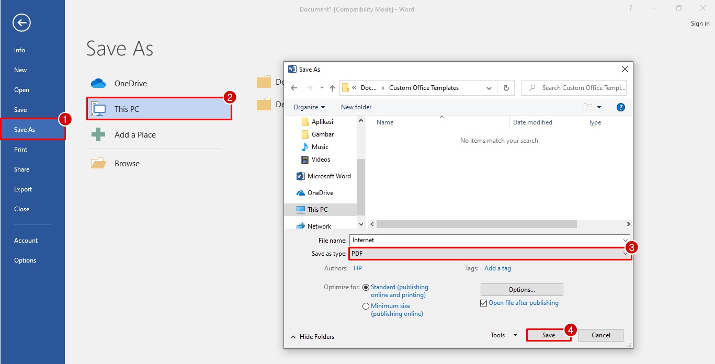Viewport: 715px width, 364px height.
Task: Select Standard (publishing online and printing)
Action: [366, 287]
